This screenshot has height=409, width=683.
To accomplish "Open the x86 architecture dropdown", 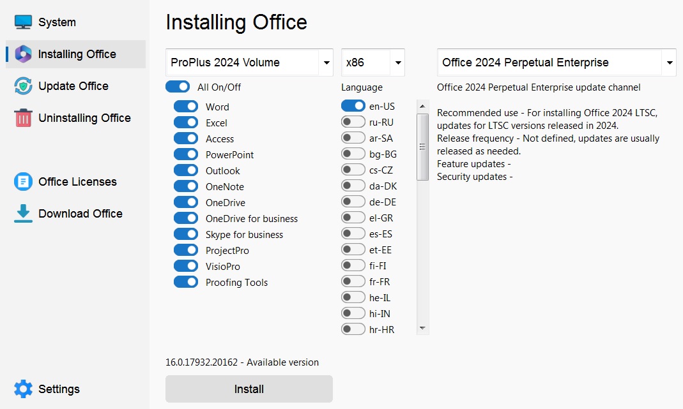I will coord(373,63).
